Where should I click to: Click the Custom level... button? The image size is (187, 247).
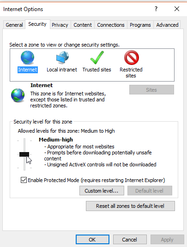(102, 191)
